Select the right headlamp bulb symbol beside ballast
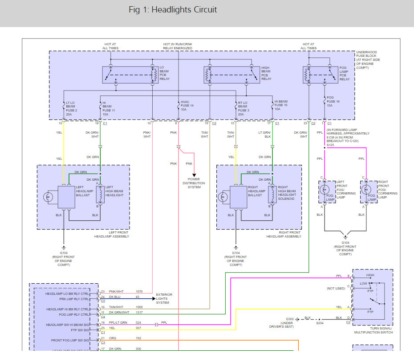The width and height of the screenshot is (414, 361). click(223, 197)
